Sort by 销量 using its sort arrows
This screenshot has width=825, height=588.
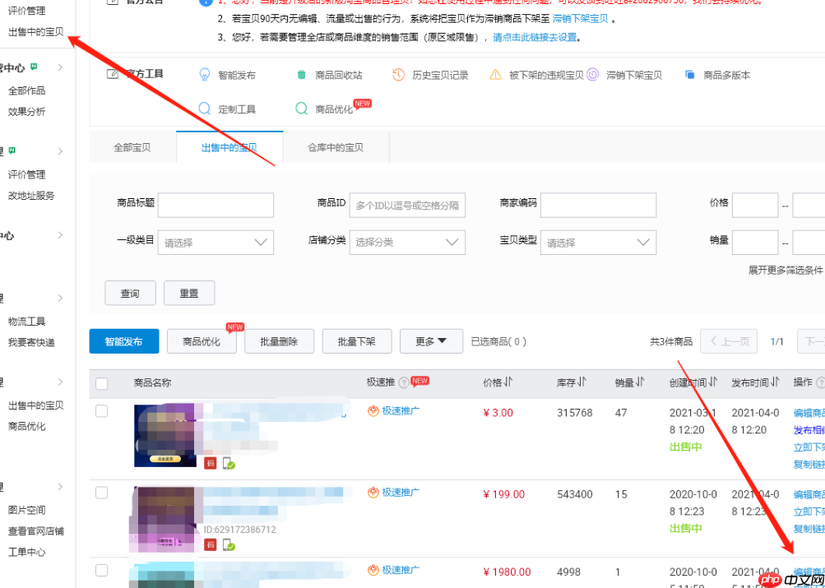pyautogui.click(x=640, y=382)
